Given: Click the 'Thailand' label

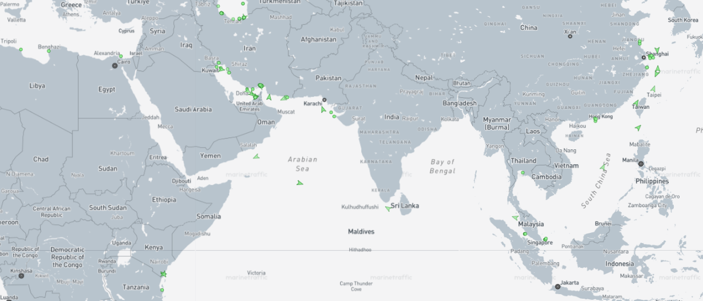Looking at the screenshot, I should pos(524,161).
